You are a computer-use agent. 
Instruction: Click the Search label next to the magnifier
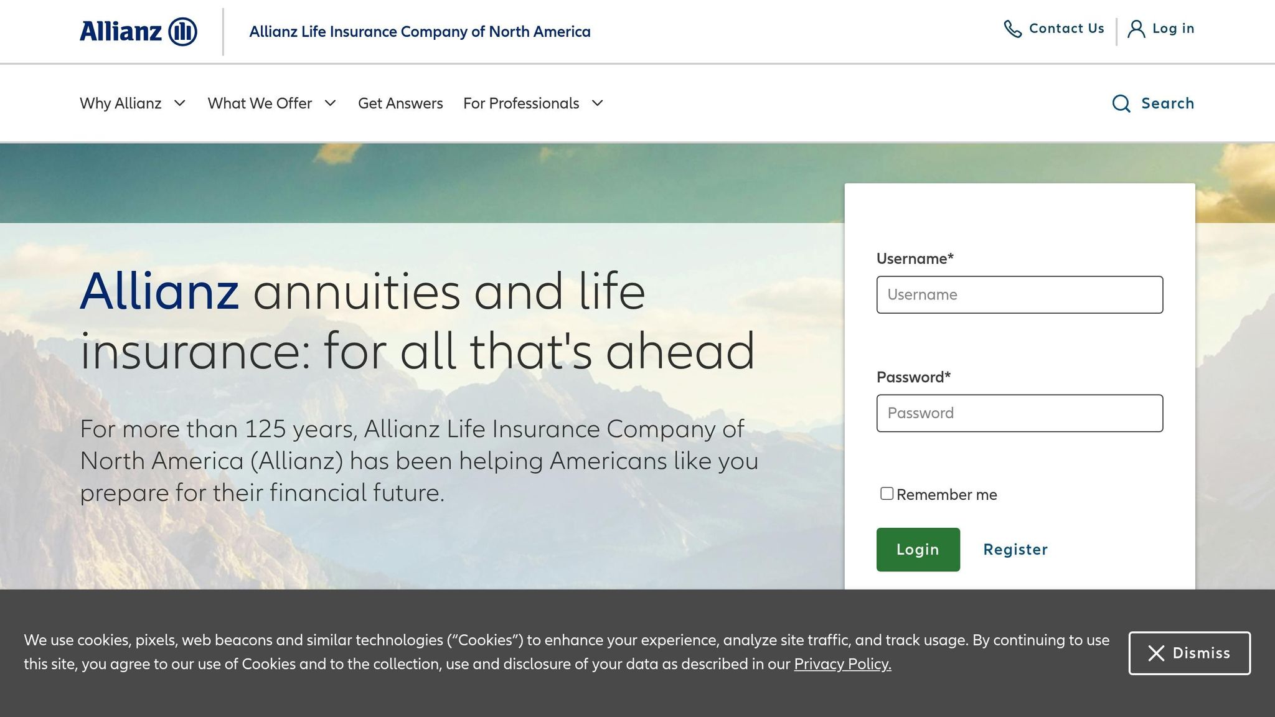[1167, 103]
